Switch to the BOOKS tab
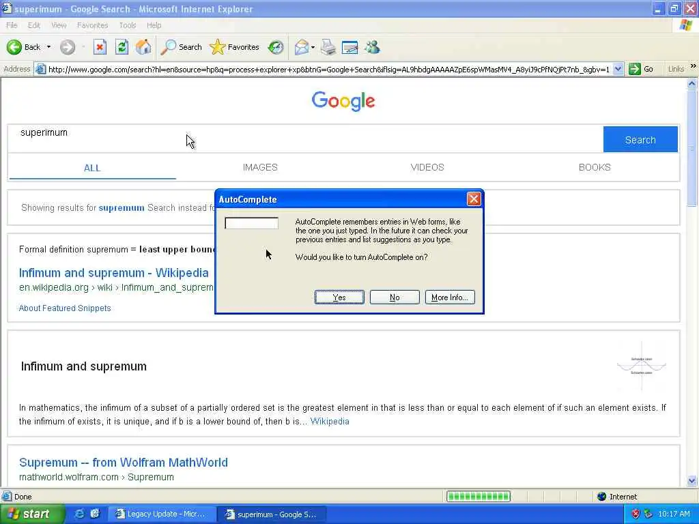The image size is (699, 524). 595,168
